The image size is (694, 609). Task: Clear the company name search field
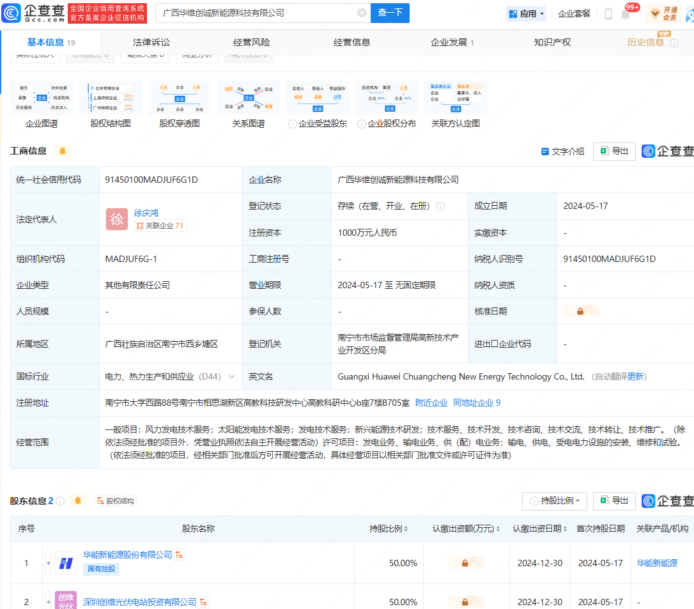362,13
